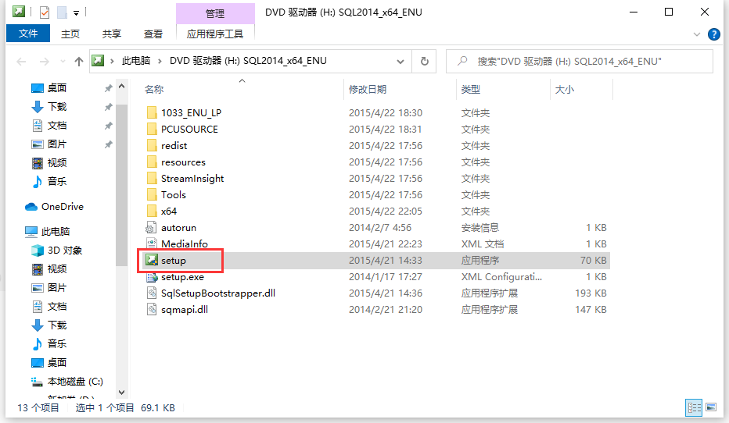Viewport: 729px width, 423px height.
Task: Click the 2015/4/22 22:05 date of x64
Action: 386,211
